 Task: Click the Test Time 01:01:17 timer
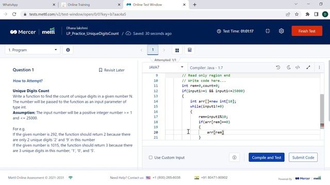(235, 31)
